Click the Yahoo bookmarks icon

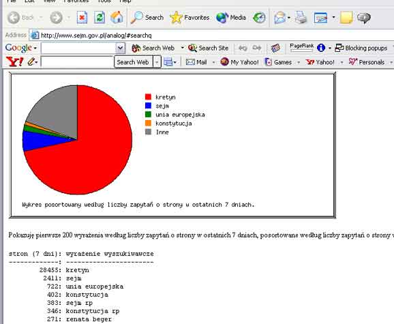click(x=168, y=62)
